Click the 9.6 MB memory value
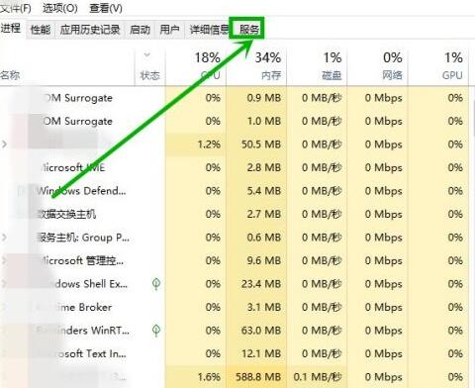The width and height of the screenshot is (475, 388). pyautogui.click(x=264, y=260)
